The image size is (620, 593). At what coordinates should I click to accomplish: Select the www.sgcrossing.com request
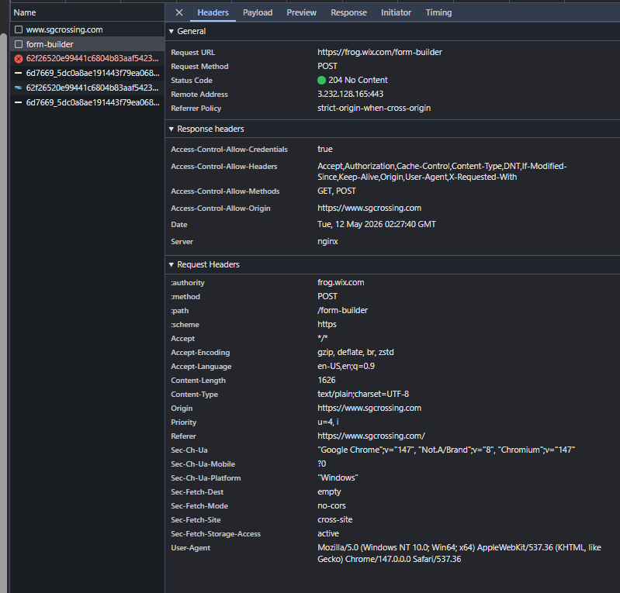click(x=87, y=29)
